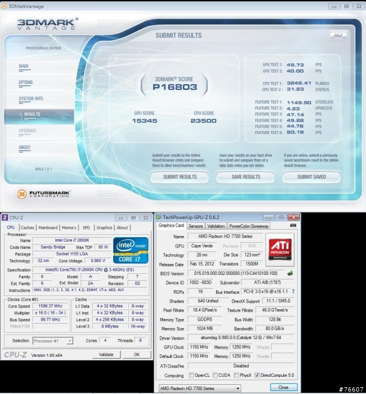Viewport: 366px width, 394px height.
Task: Open the SPD tab in CPU-Z
Action: coord(86,228)
